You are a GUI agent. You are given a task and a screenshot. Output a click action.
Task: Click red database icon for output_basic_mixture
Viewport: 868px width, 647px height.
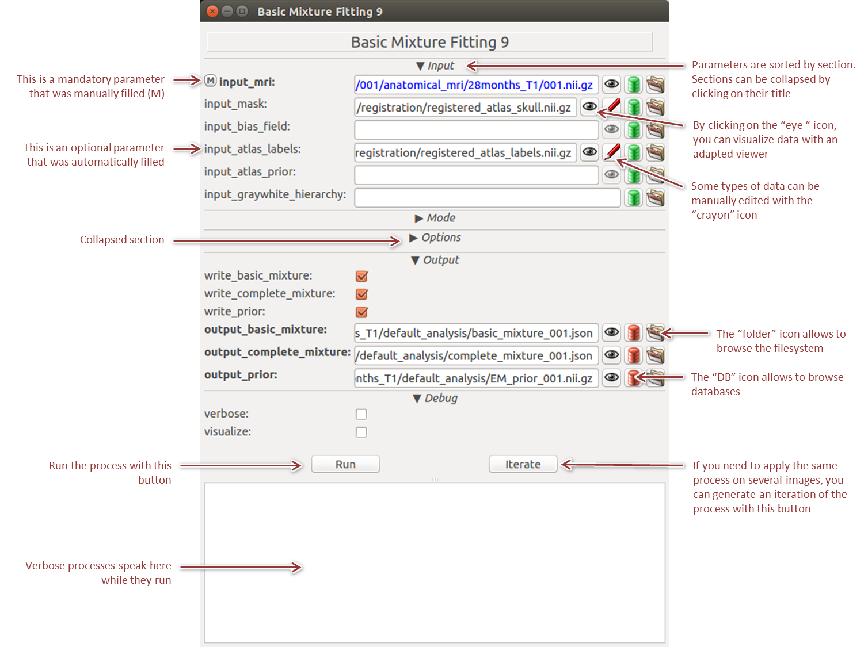(x=633, y=332)
